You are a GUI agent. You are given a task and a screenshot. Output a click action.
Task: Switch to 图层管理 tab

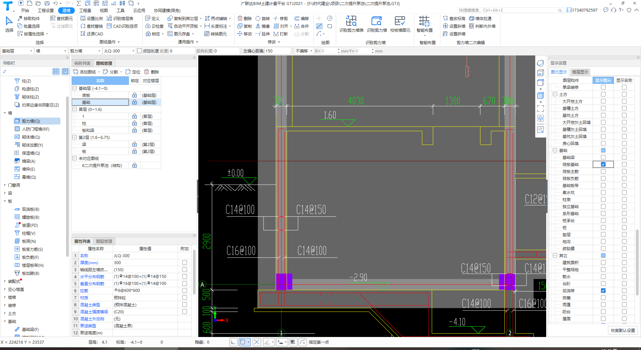click(x=104, y=241)
